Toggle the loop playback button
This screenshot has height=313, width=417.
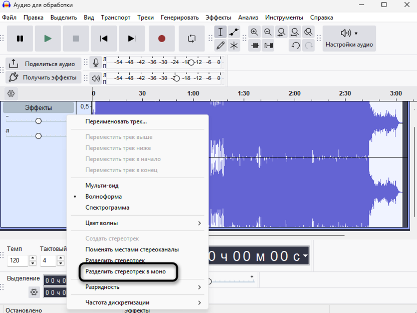pos(192,39)
